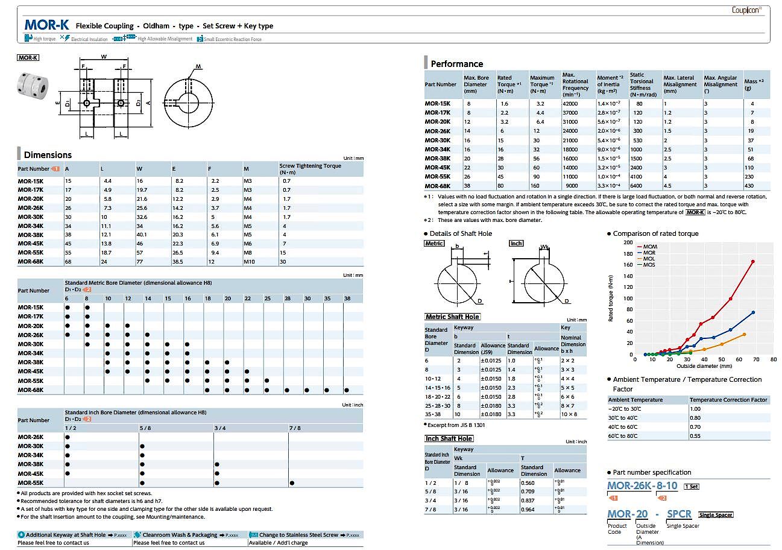This screenshot has width=782, height=550.
Task: Click the Change to Stainless Steel Screw icon
Action: [253, 535]
